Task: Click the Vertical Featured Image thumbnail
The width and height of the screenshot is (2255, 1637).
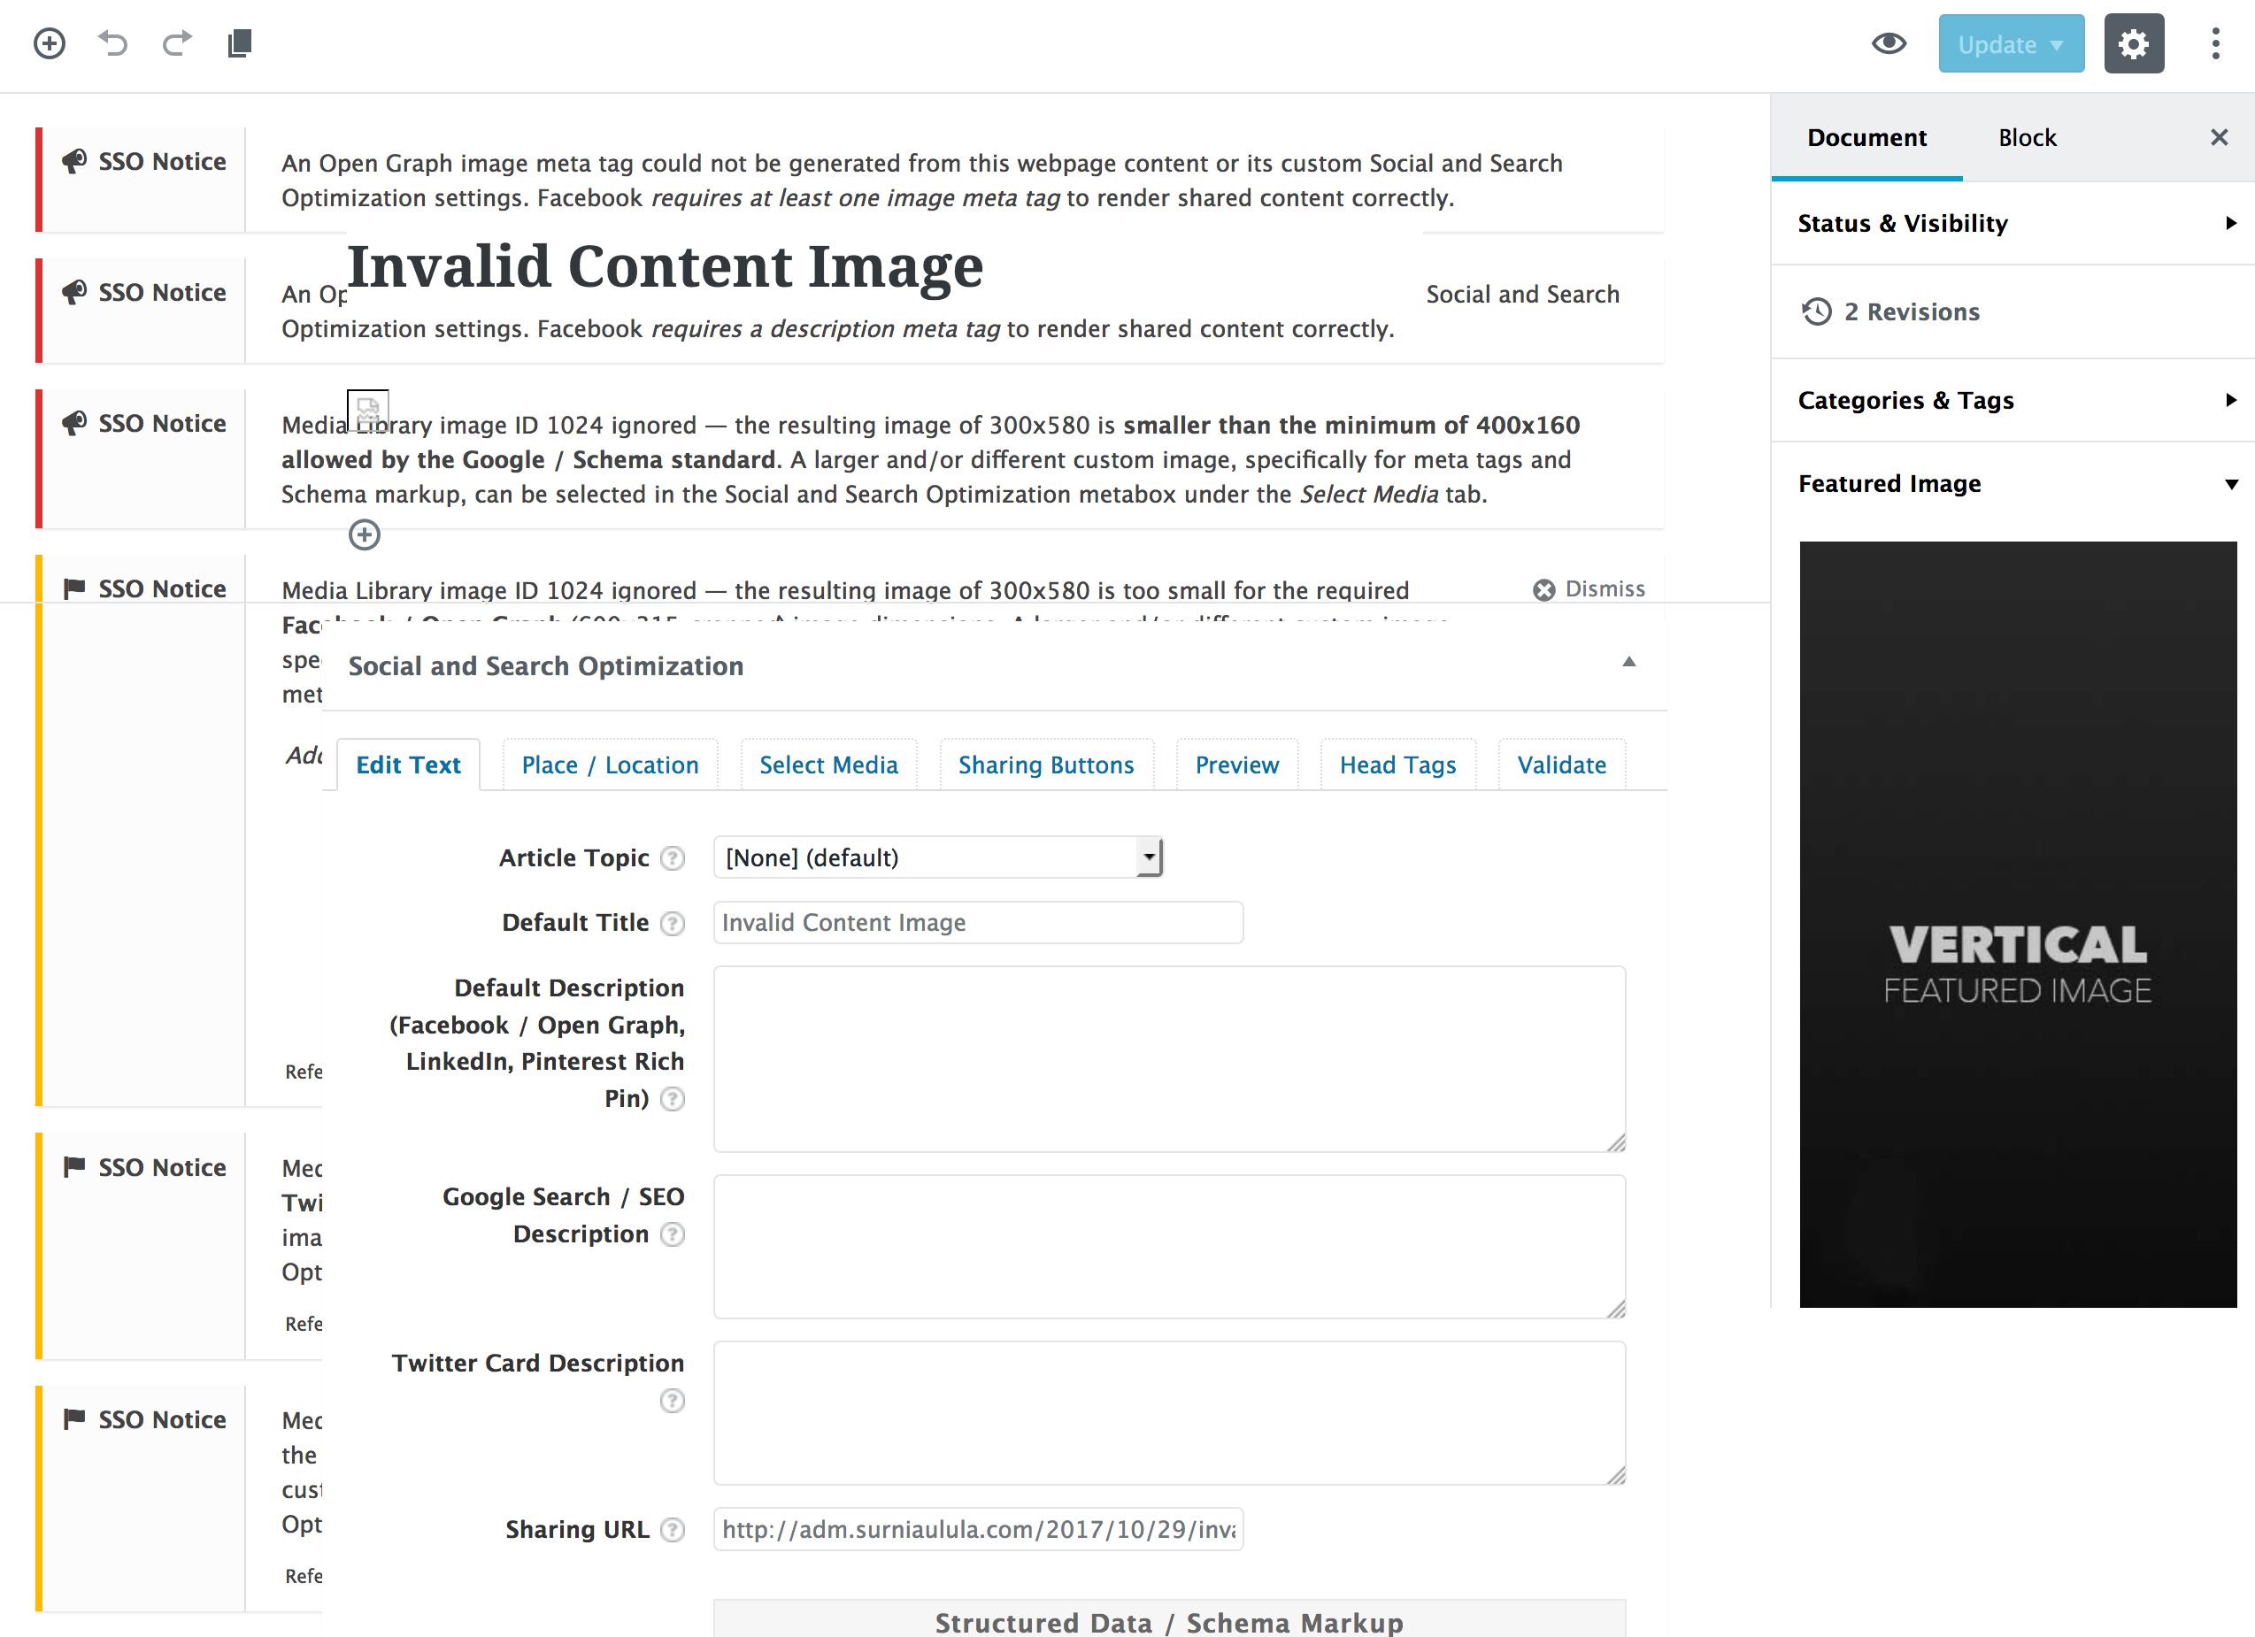Action: click(2017, 924)
